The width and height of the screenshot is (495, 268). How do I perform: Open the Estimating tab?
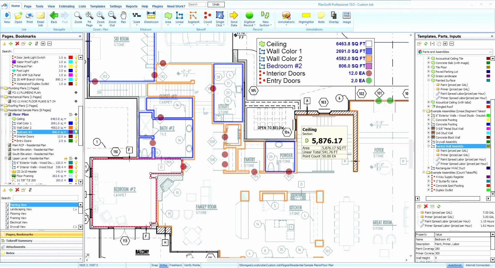click(67, 6)
